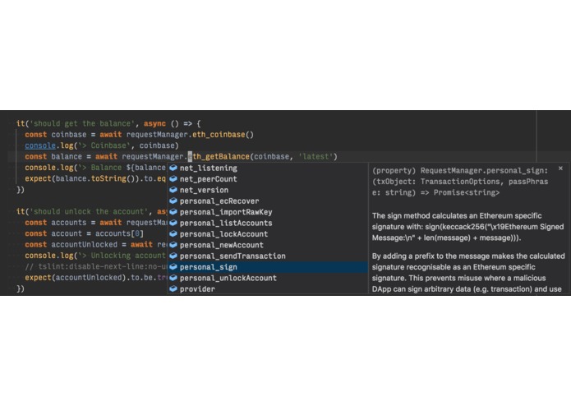Select personal_listAccounts entry
This screenshot has height=406, width=571.
[268, 223]
